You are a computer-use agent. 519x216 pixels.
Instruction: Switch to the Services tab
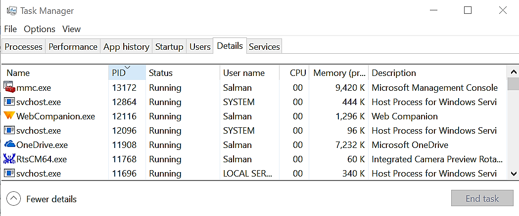[x=264, y=47]
